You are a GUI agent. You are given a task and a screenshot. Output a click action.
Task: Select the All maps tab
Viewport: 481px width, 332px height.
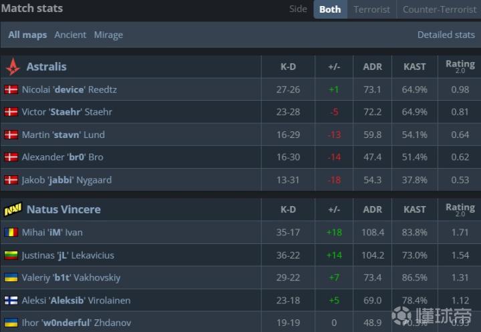(27, 35)
